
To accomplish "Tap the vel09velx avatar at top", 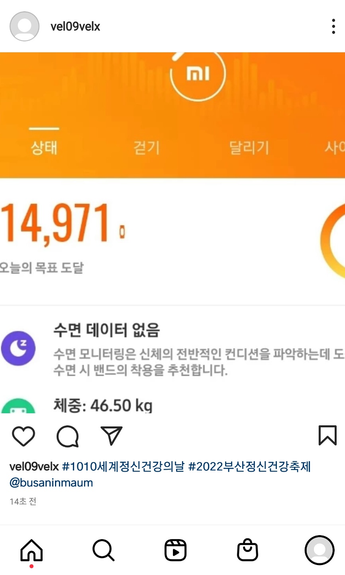I will click(24, 26).
